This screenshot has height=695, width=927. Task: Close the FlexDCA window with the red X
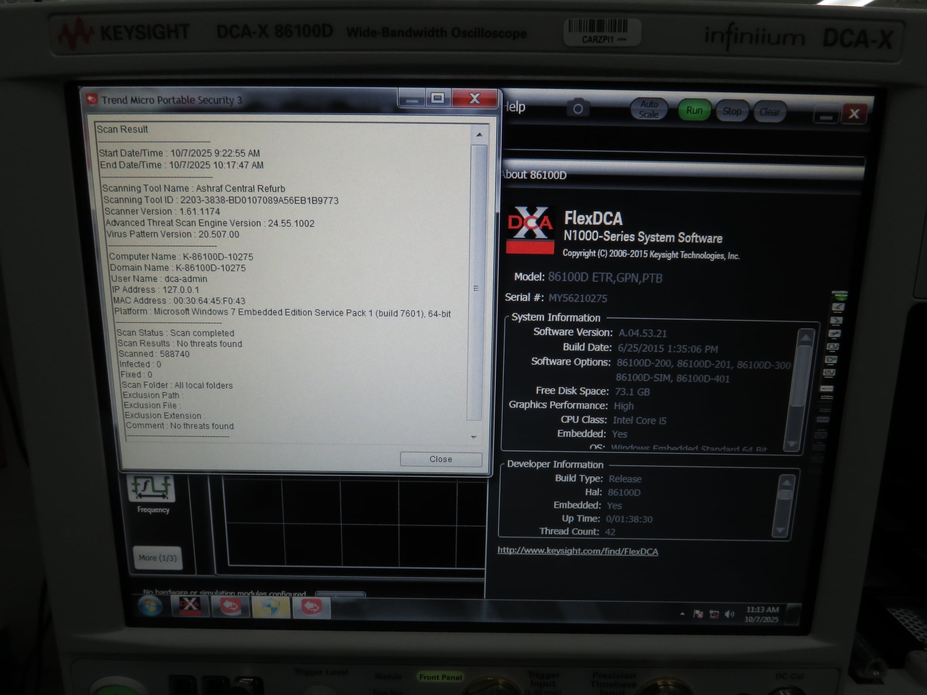854,114
